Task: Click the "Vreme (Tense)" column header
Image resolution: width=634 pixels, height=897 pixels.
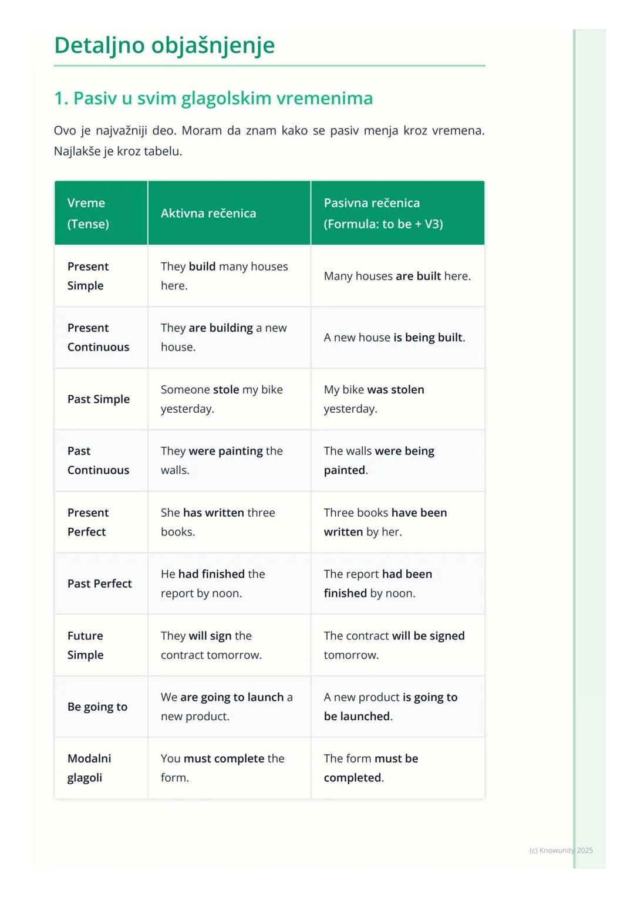Action: (x=88, y=213)
